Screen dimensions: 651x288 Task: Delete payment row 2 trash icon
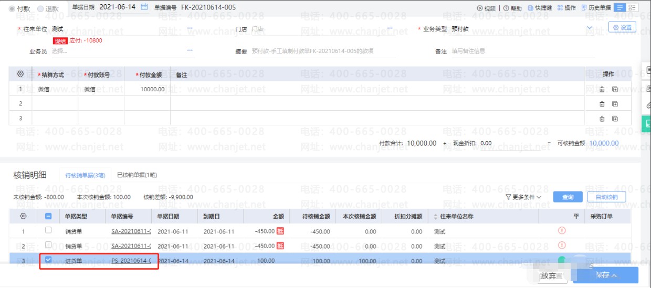coord(602,104)
